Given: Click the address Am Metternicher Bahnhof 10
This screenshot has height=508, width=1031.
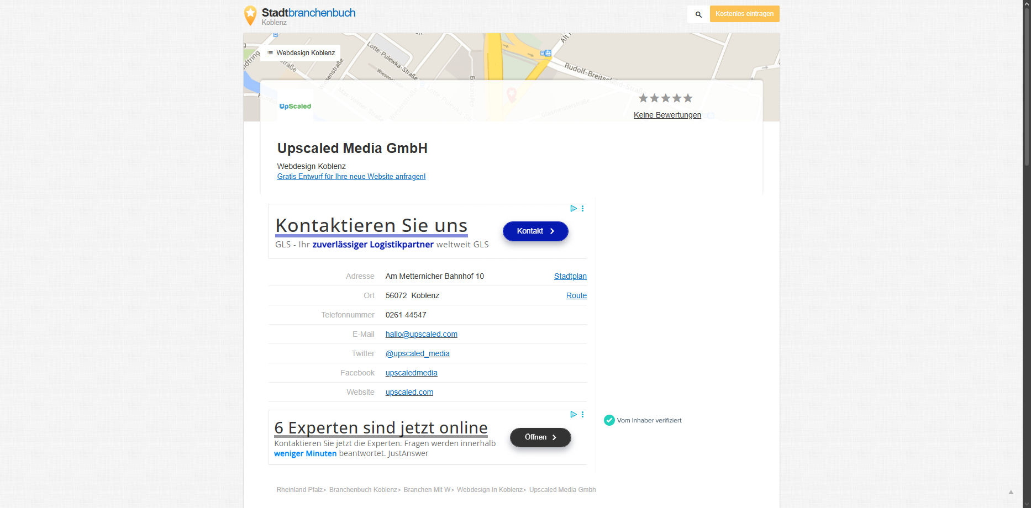Looking at the screenshot, I should 435,276.
